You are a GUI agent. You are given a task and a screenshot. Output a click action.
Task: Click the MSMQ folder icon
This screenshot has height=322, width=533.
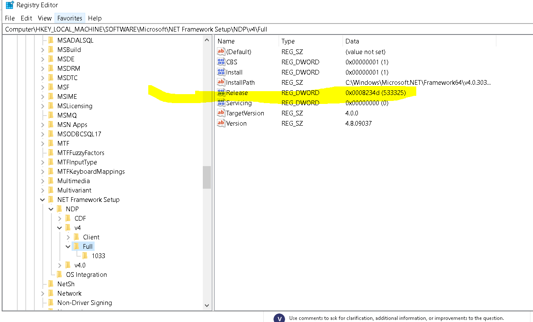pyautogui.click(x=51, y=115)
